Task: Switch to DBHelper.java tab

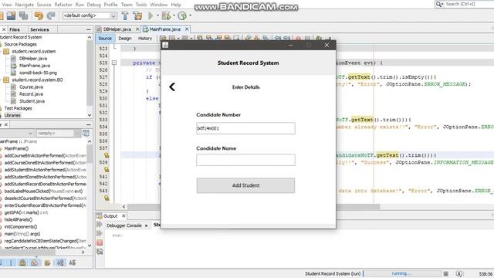Action: pos(117,29)
